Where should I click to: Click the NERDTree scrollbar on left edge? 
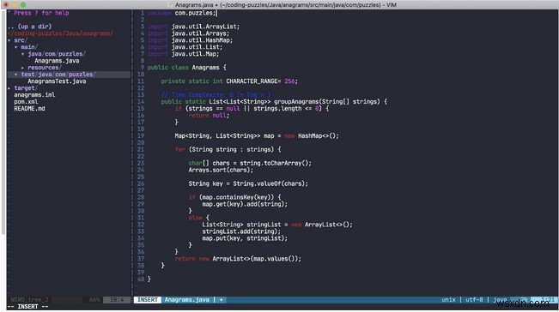click(3, 122)
